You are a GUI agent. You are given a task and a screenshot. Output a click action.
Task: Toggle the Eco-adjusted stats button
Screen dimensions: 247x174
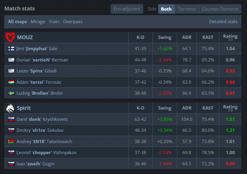[x=127, y=9]
